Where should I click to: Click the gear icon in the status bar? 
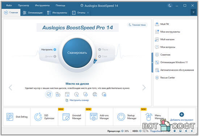(x=186, y=131)
